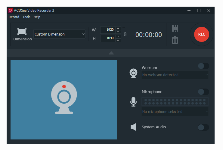This screenshot has width=223, height=150.
Task: Click the width field showing 1920
Action: pyautogui.click(x=108, y=30)
